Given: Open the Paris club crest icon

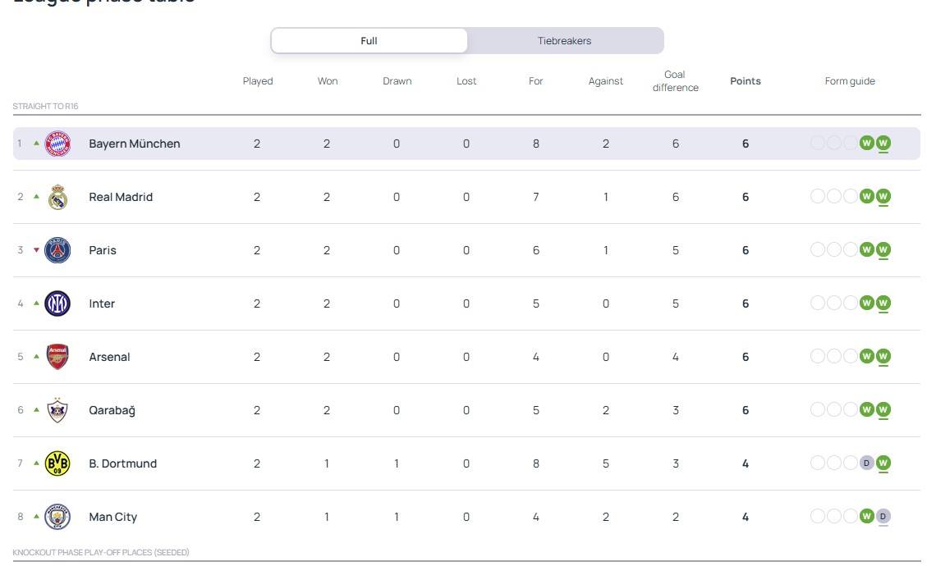Looking at the screenshot, I should tap(57, 250).
